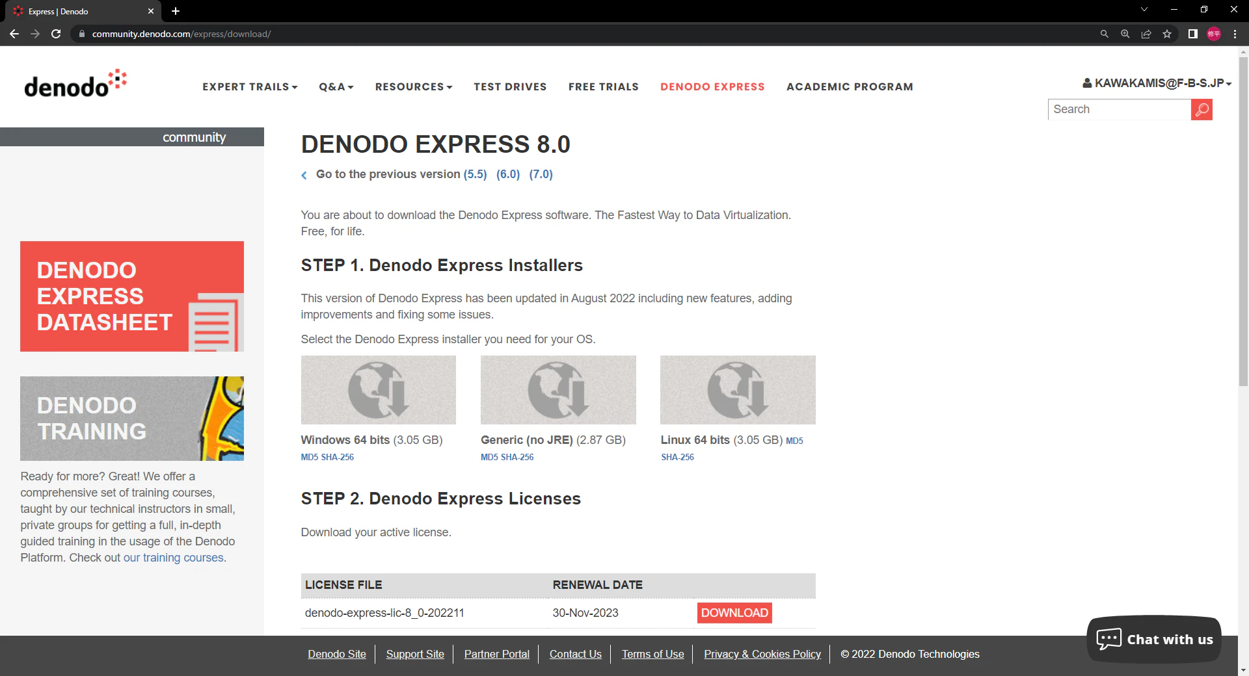The image size is (1249, 676).
Task: Click the Windows 64 bits download image
Action: [379, 390]
